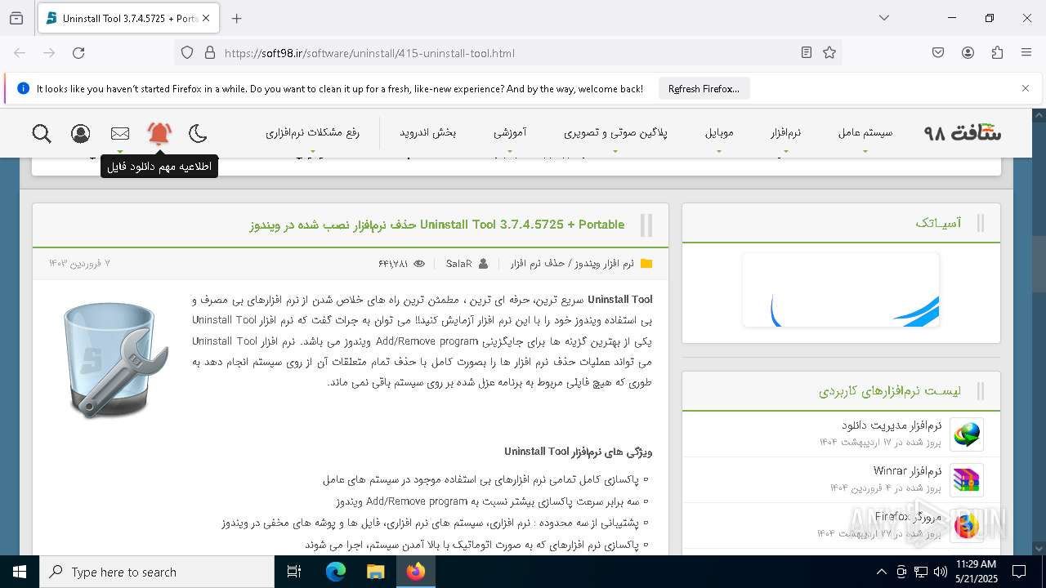Open the حذف نرم افزار category link
1046x588 pixels.
pyautogui.click(x=538, y=264)
